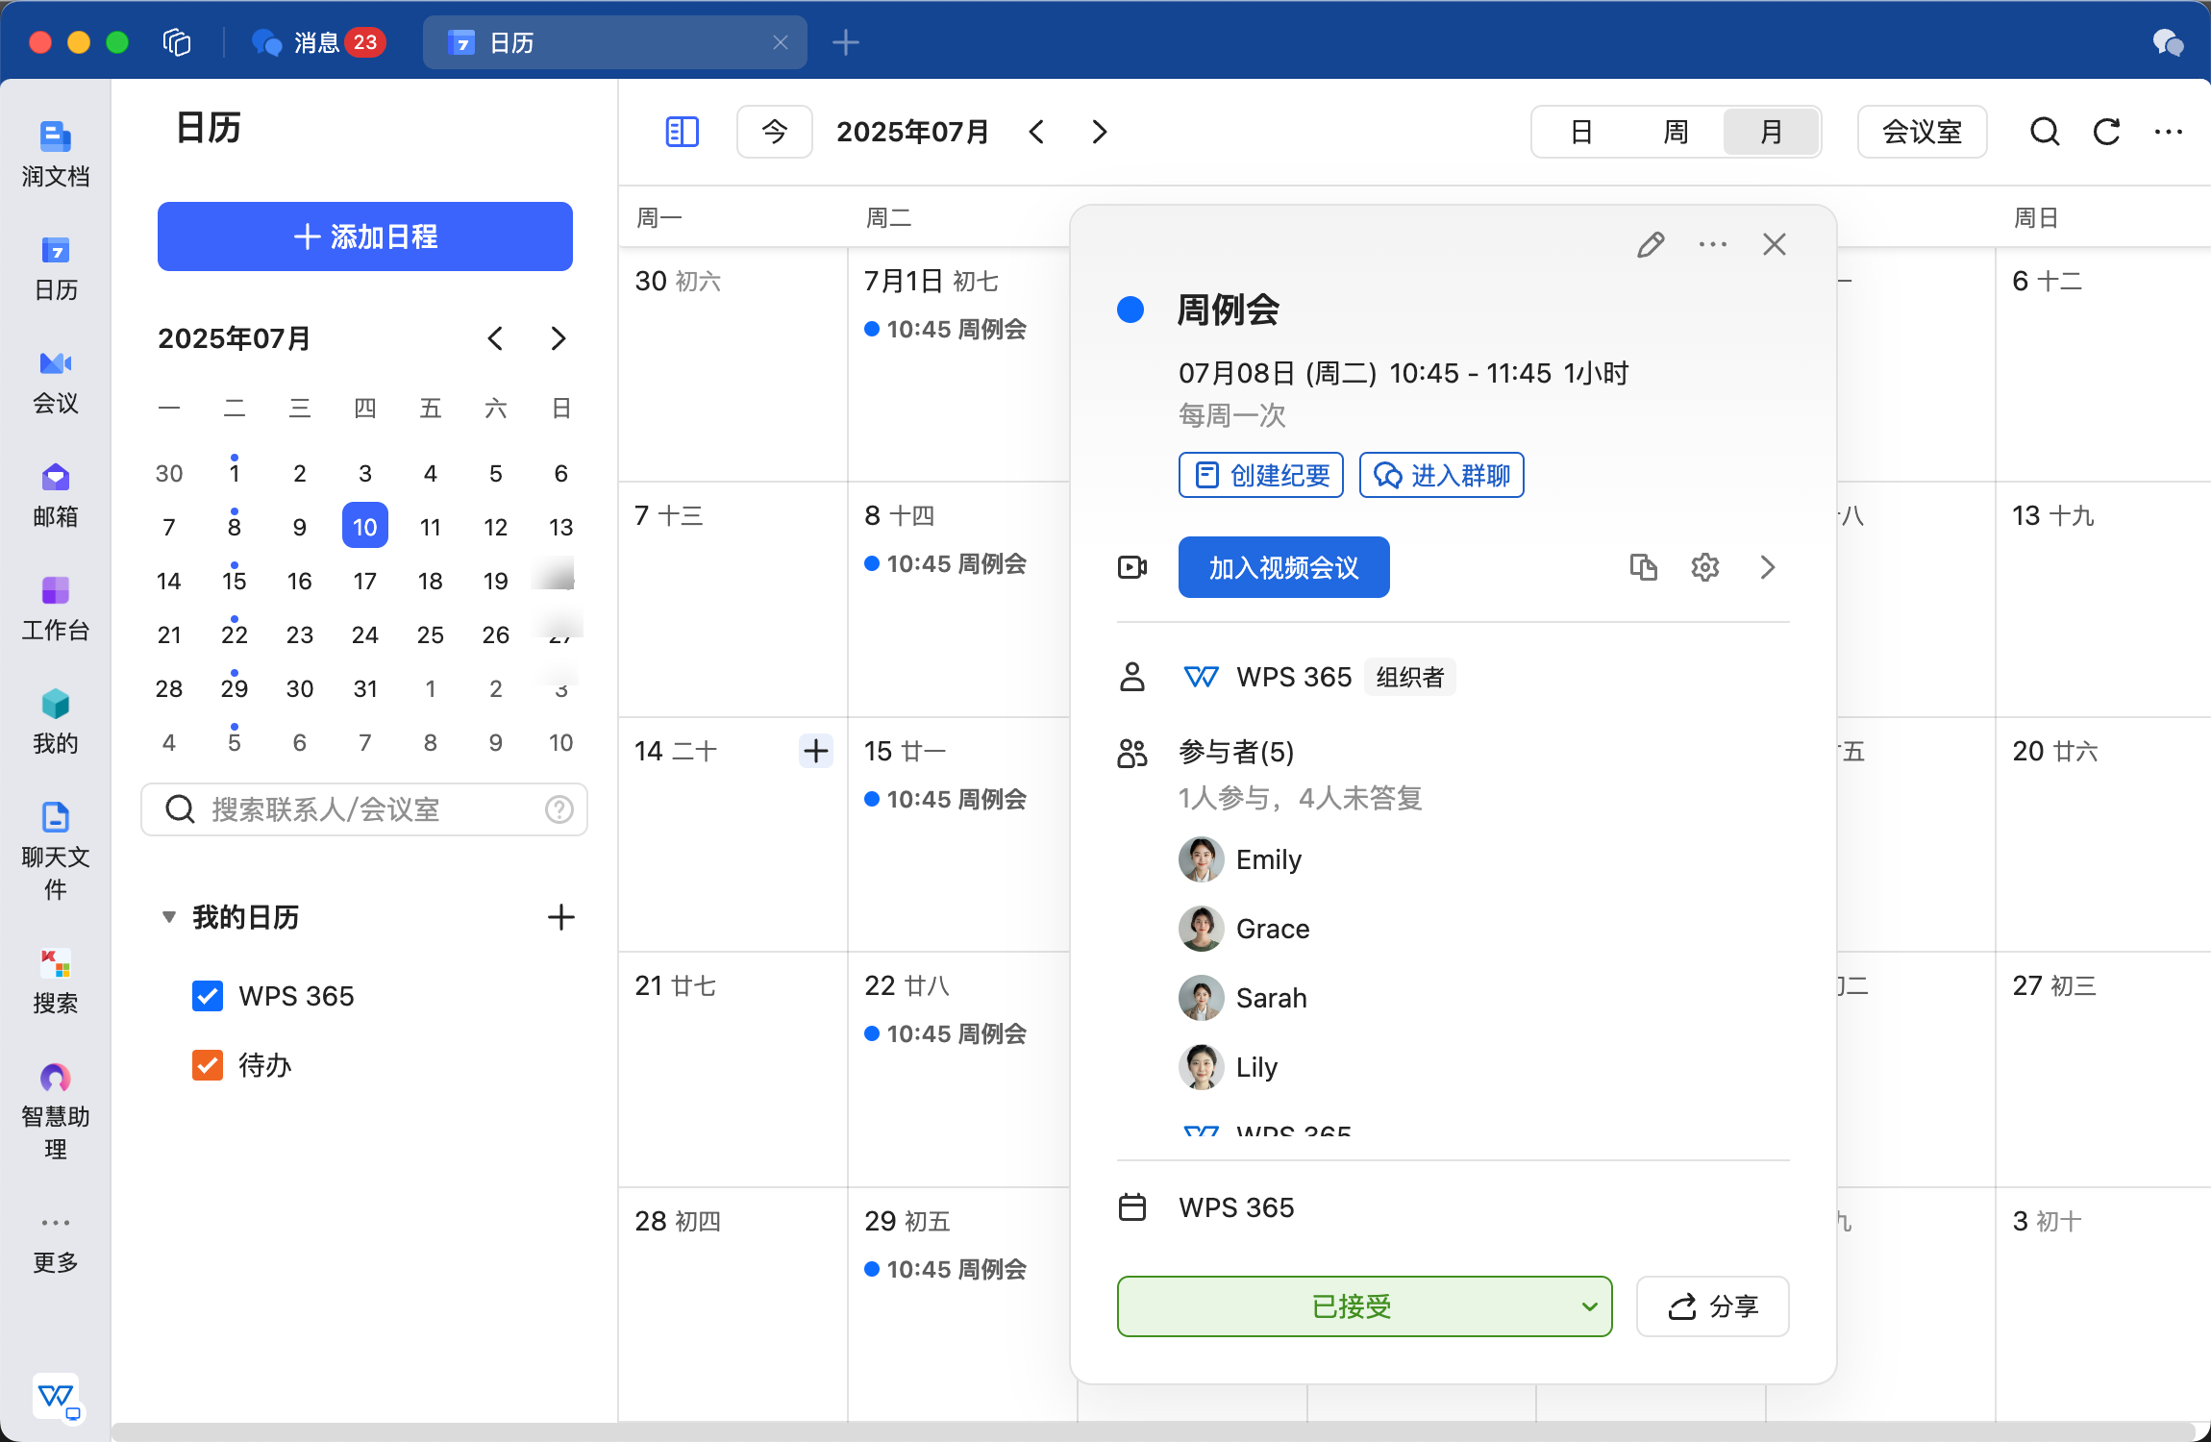The height and width of the screenshot is (1442, 2211).
Task: Open 搜索 in the sidebar
Action: 55,982
